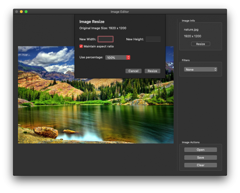Click the Resize button in the dialog

tap(152, 71)
